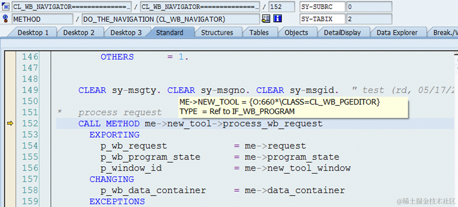Click the EXPORTING keyword
The image size is (458, 207).
pos(114,135)
